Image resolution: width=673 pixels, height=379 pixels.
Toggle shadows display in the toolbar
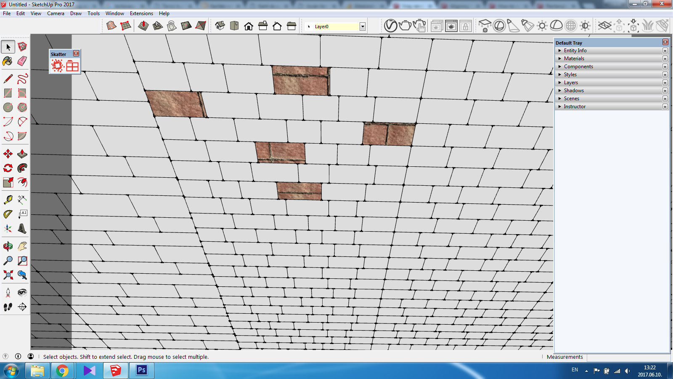542,25
